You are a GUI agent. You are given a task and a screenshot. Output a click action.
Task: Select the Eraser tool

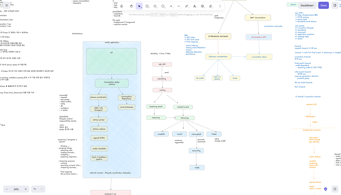pos(211,6)
